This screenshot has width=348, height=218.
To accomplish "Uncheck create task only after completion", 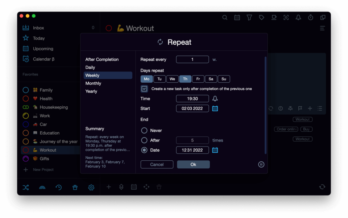I will click(x=144, y=88).
